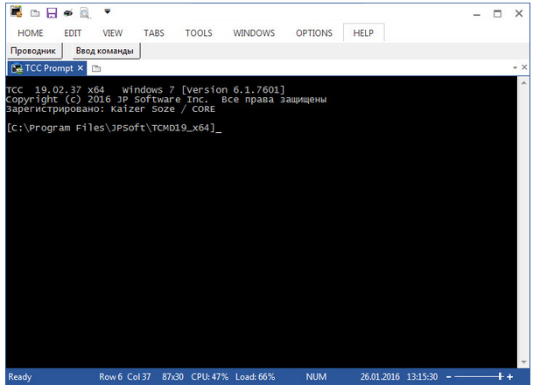Click the Copyright 2016 JP Software line
The height and width of the screenshot is (392, 540).
coord(166,100)
